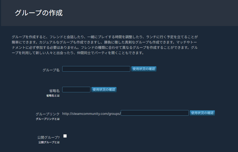Verify group link availability with 使用状況の確認
This screenshot has height=152, width=238.
(202, 113)
